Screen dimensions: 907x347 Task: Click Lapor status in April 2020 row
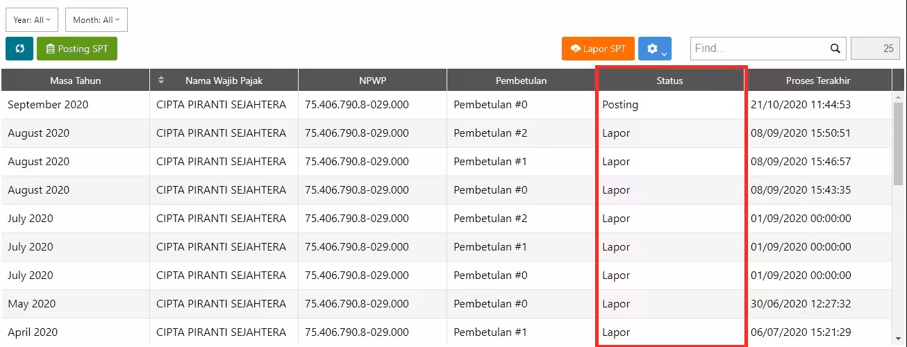[616, 332]
